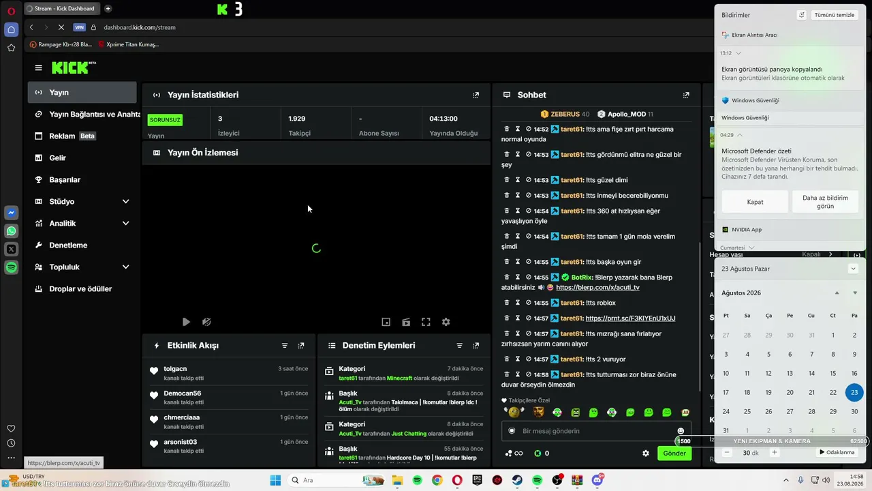The image size is (872, 491).
Task: Open the Opera home sidebar icon
Action: pos(11,29)
